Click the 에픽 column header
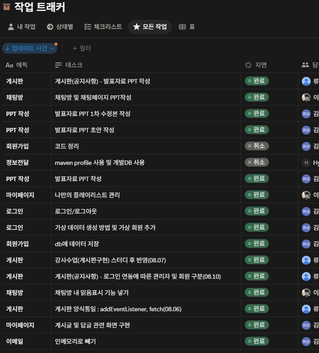319x353 pixels. click(16, 65)
